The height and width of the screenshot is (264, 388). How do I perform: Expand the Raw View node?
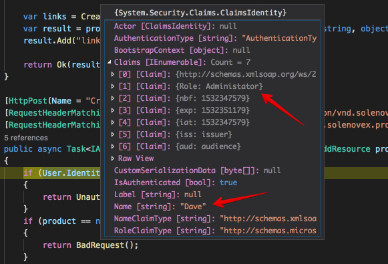pyautogui.click(x=113, y=158)
